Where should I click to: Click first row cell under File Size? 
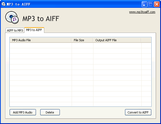click(82, 46)
